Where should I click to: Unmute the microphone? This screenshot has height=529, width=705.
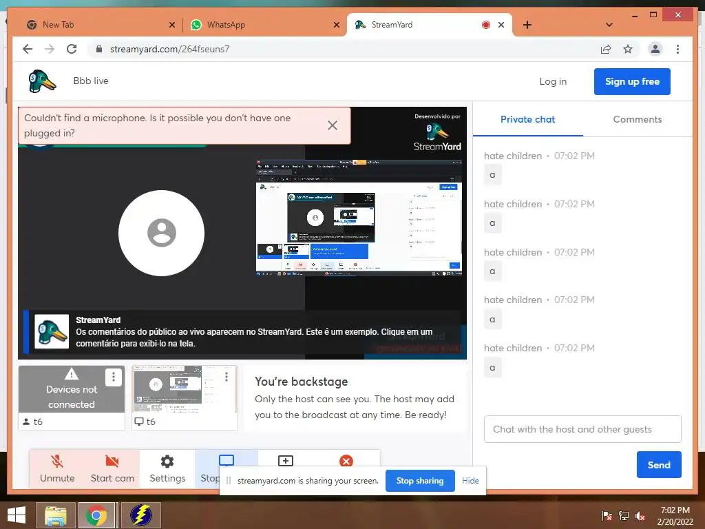click(x=57, y=468)
